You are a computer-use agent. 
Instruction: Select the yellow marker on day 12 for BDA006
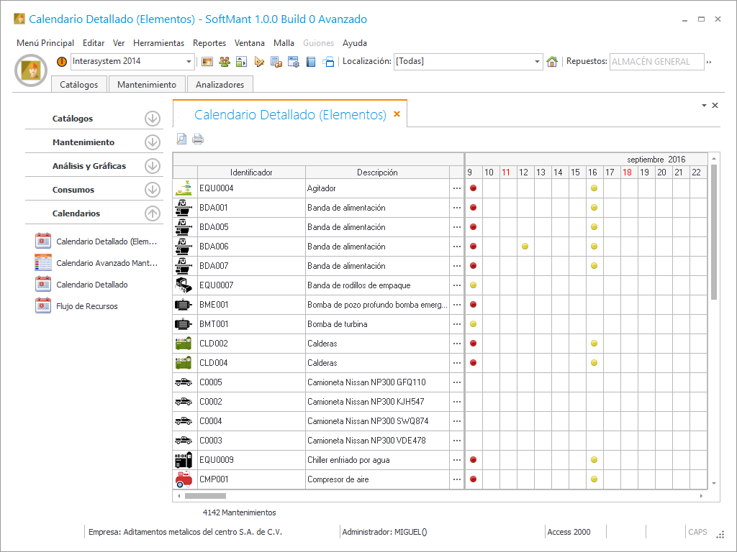pos(525,247)
